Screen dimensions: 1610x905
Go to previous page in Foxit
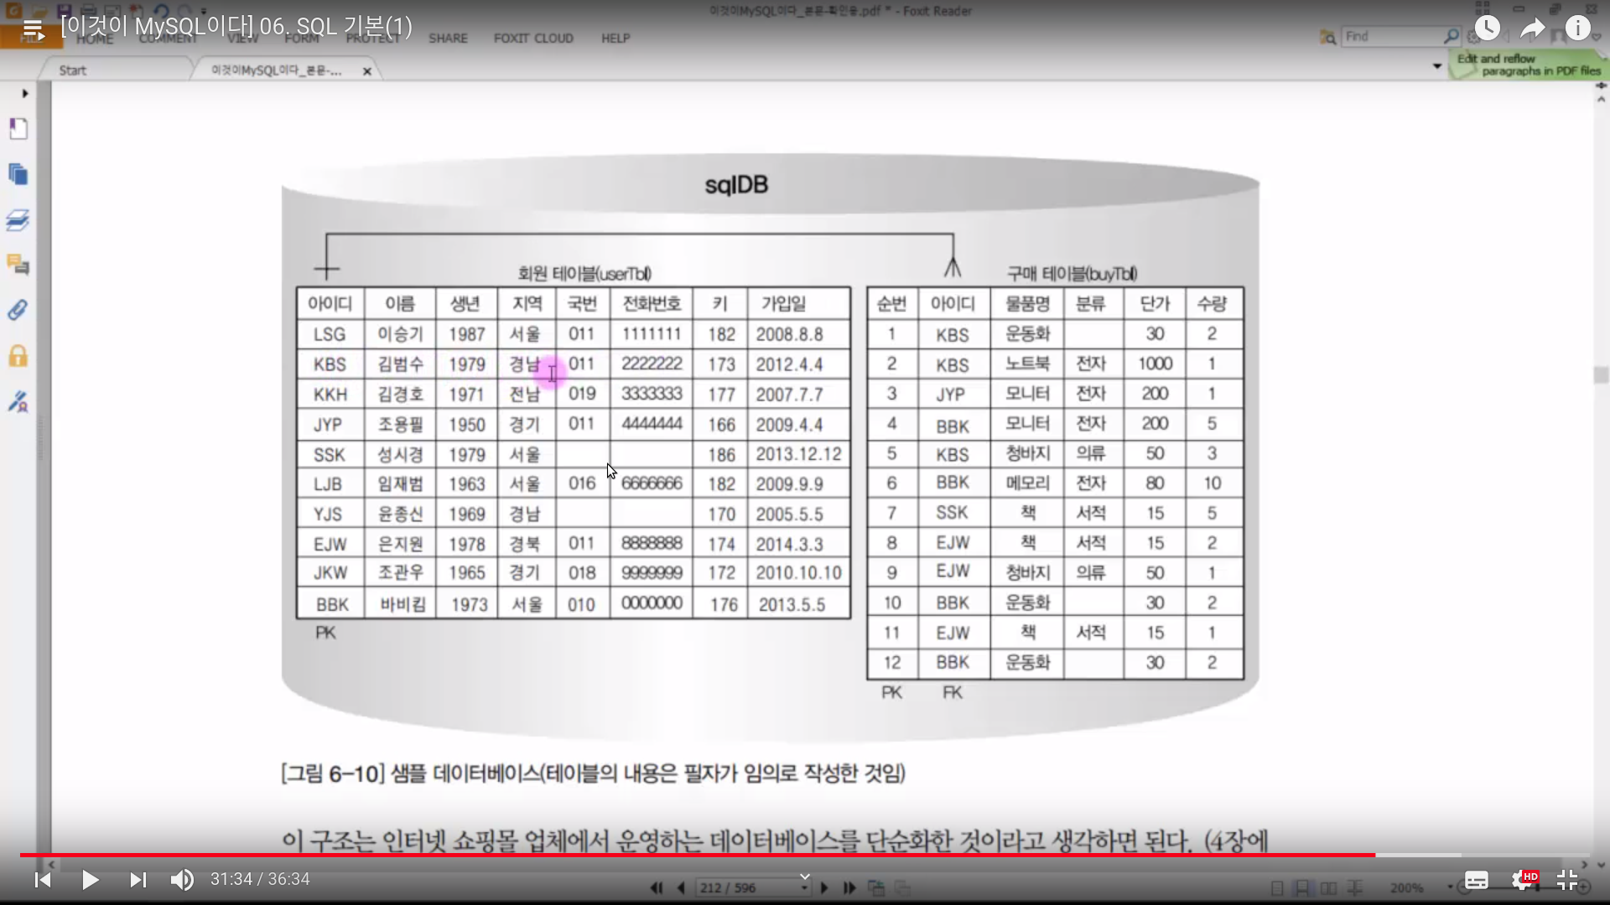[681, 887]
